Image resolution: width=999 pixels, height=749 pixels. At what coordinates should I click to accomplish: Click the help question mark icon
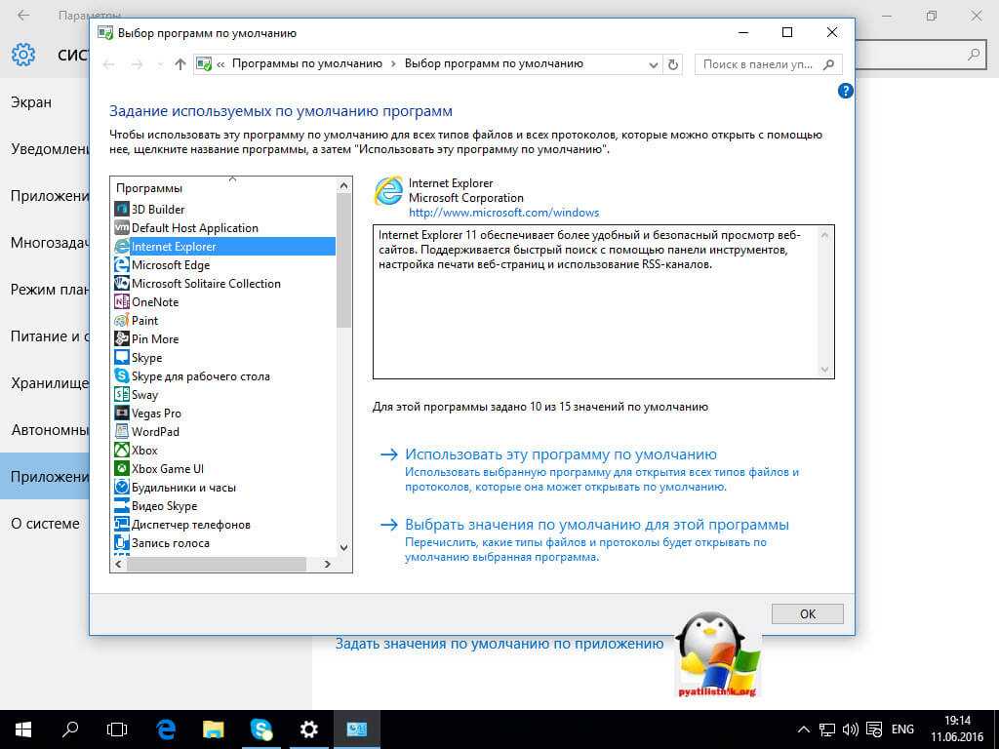[845, 91]
